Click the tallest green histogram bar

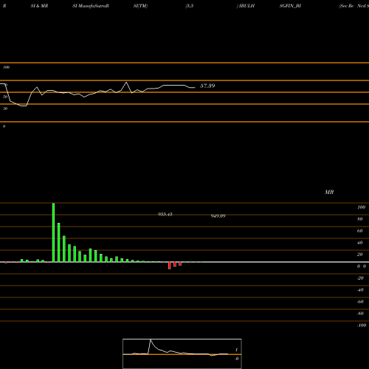point(53,232)
